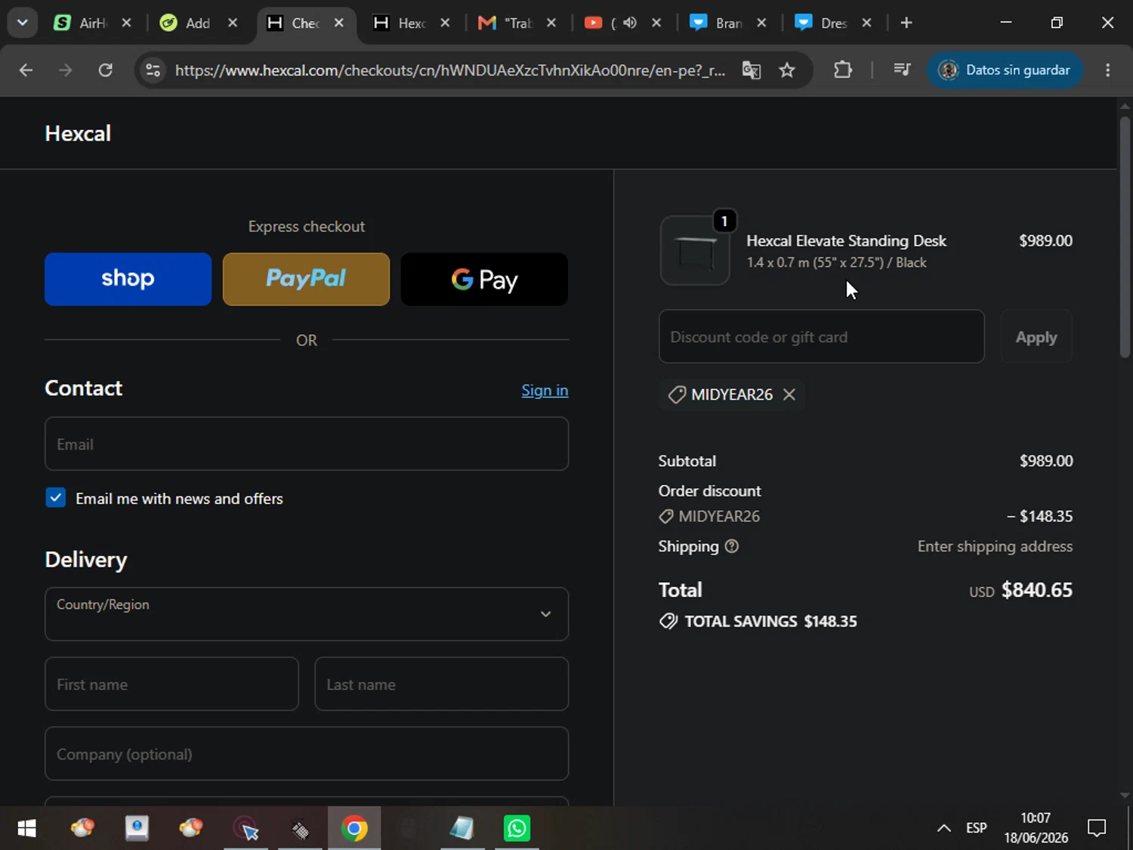This screenshot has height=850, width=1133.
Task: Close the Add tab
Action: [x=233, y=23]
